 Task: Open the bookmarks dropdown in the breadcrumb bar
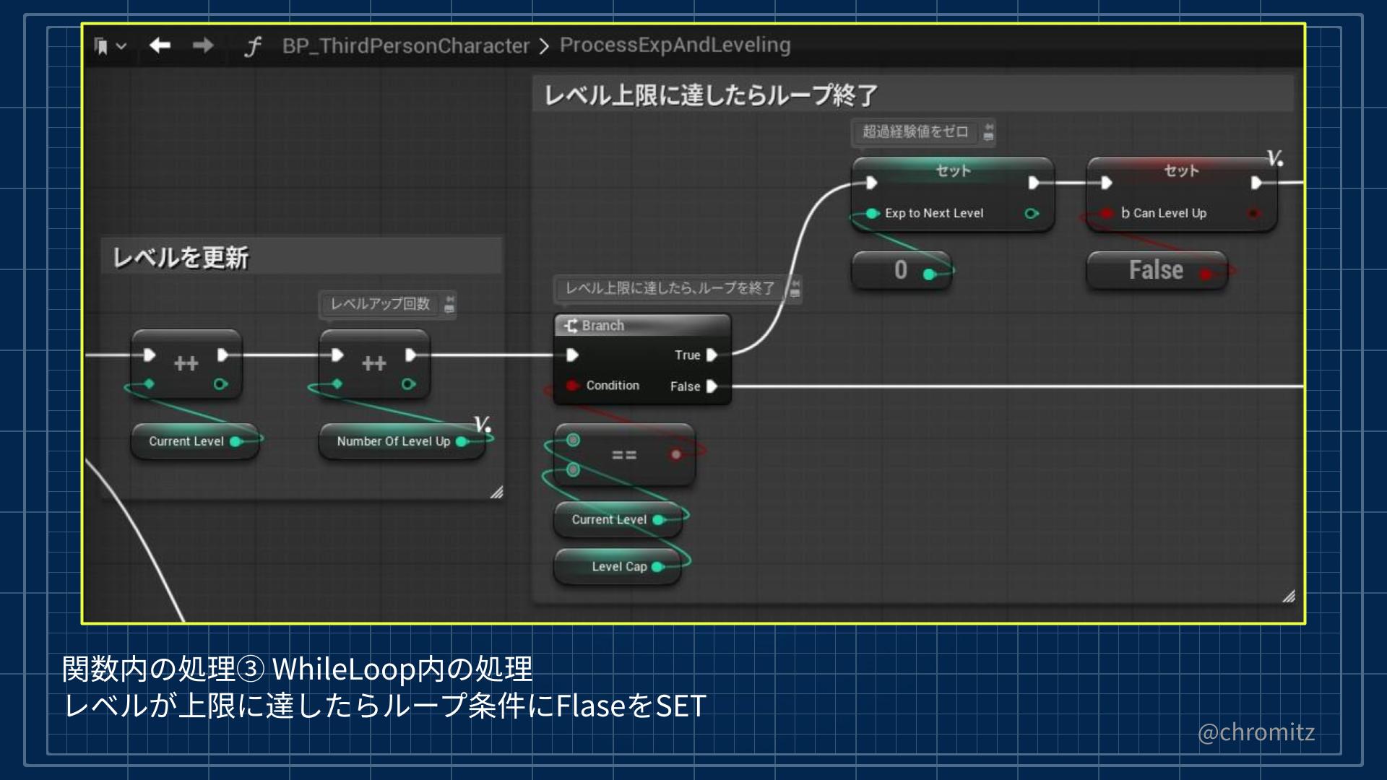coord(110,46)
